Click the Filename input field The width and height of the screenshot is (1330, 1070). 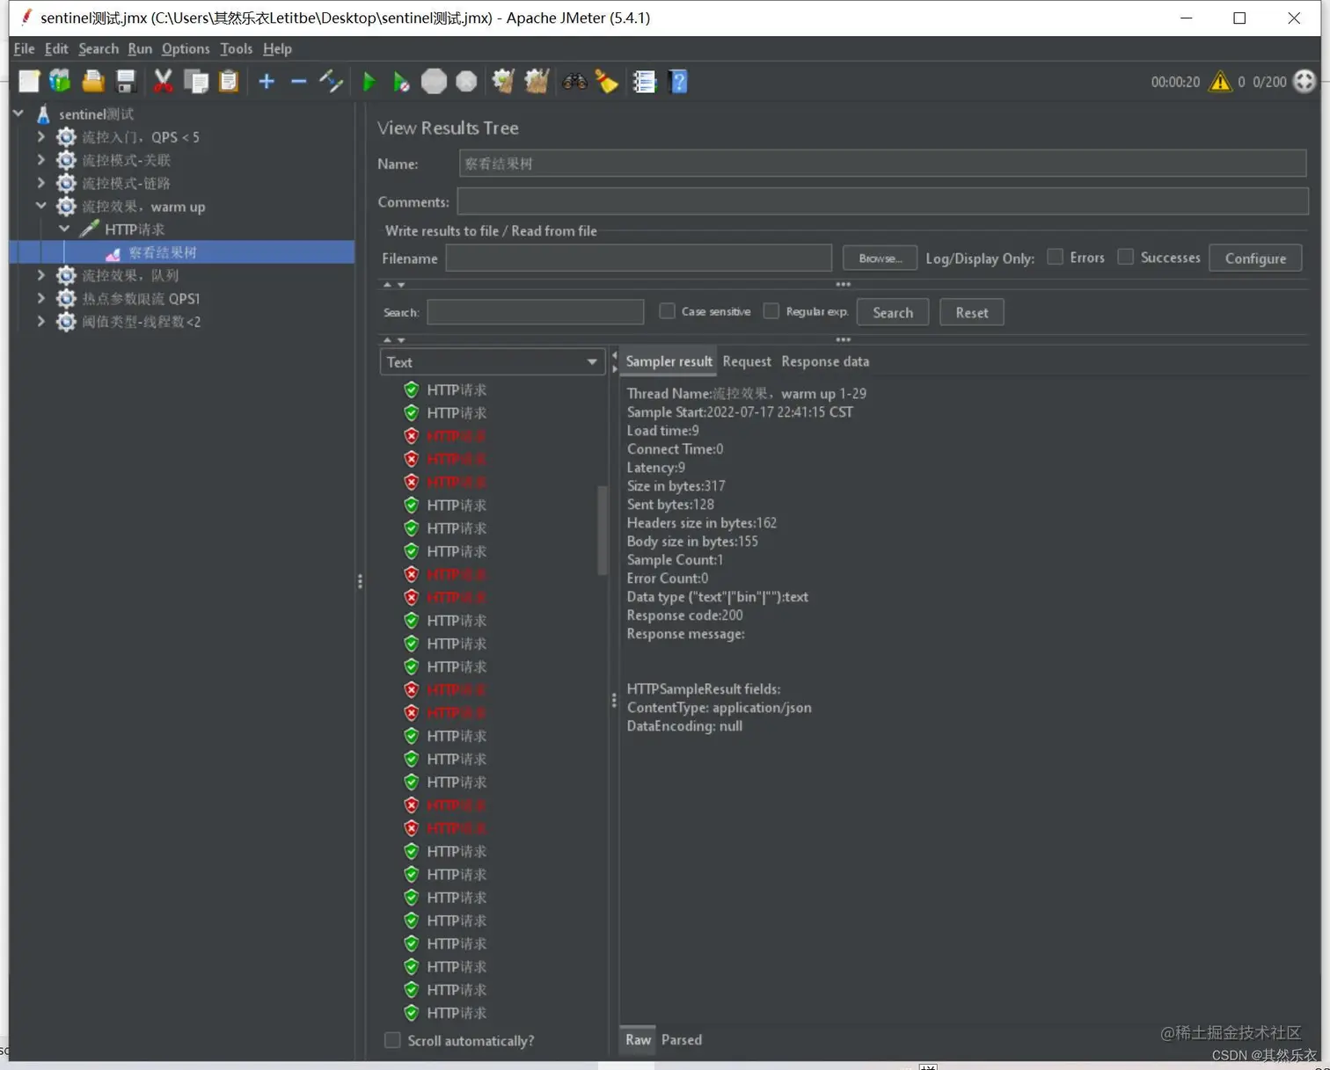pos(639,258)
